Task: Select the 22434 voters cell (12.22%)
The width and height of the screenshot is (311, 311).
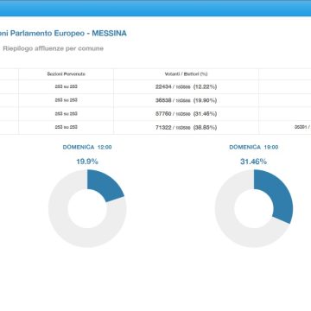Action: pos(186,86)
